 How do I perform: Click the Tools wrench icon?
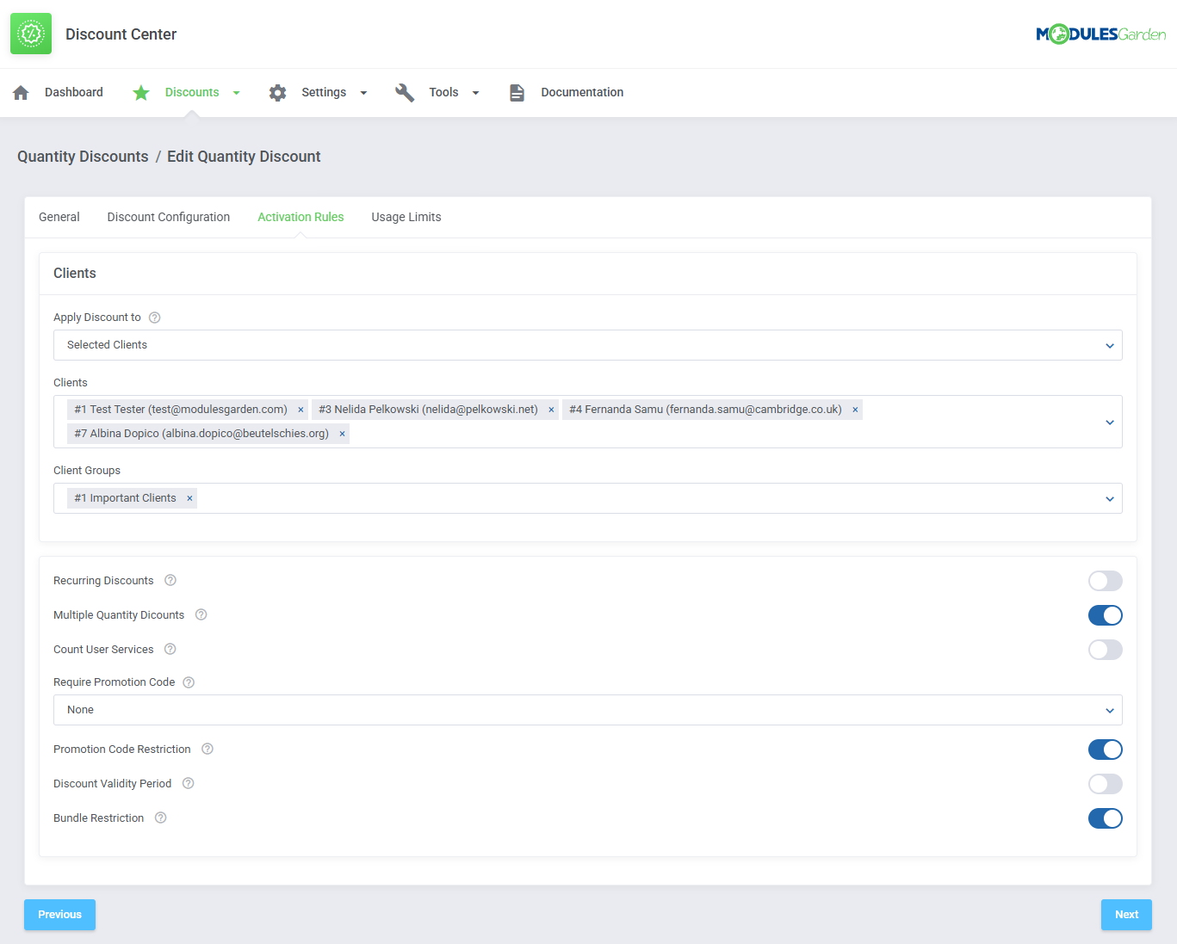pos(405,93)
